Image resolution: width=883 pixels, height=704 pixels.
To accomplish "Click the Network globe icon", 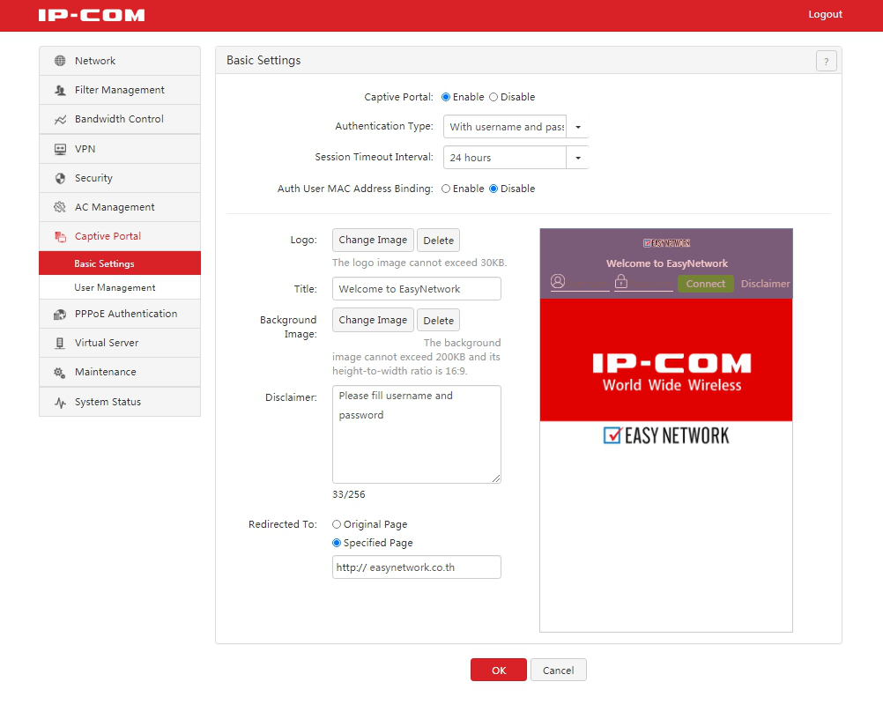I will click(60, 61).
